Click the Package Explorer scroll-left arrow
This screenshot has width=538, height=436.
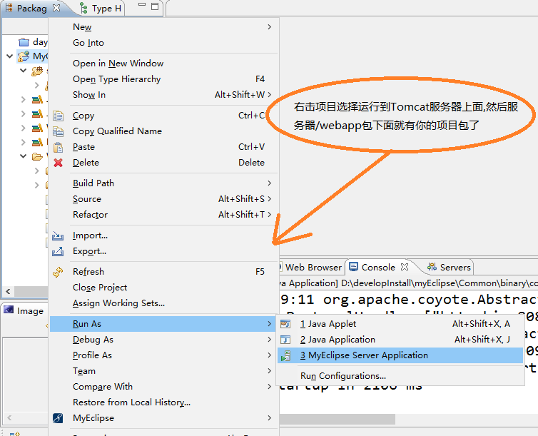pos(8,292)
